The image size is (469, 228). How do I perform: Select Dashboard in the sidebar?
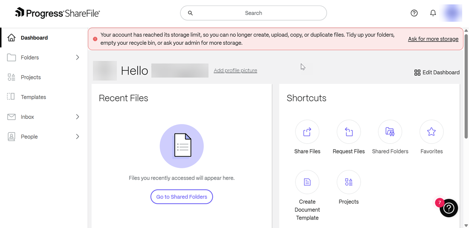click(34, 38)
